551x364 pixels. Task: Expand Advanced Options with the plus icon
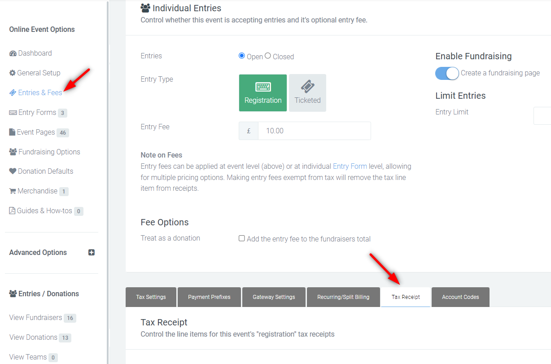click(x=92, y=252)
